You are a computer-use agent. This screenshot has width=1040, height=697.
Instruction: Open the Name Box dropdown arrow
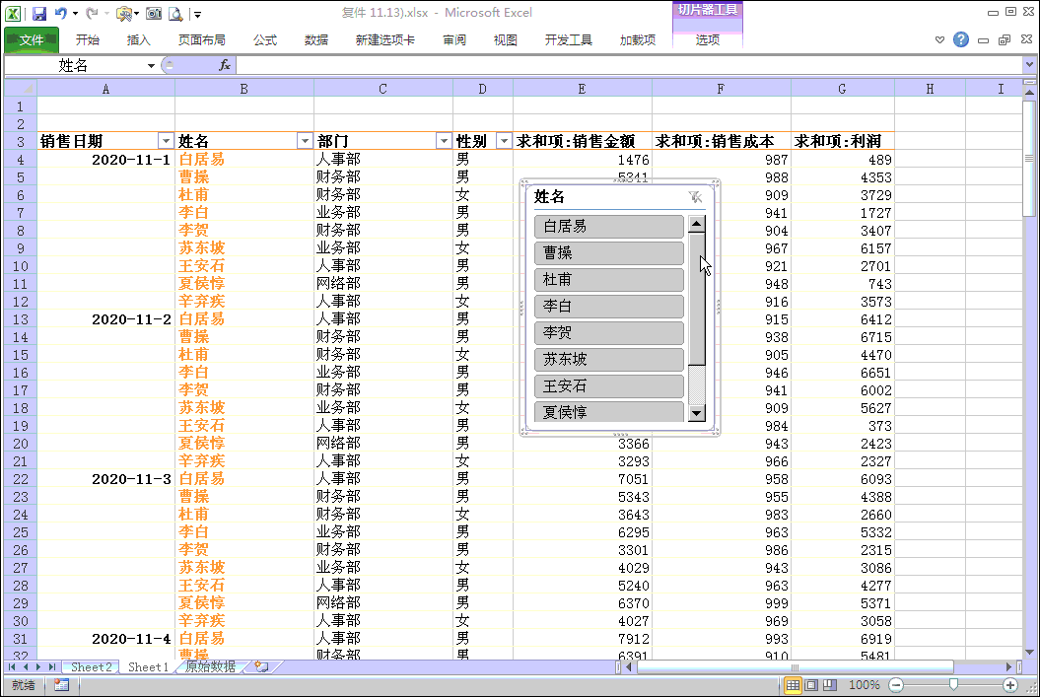(x=151, y=66)
